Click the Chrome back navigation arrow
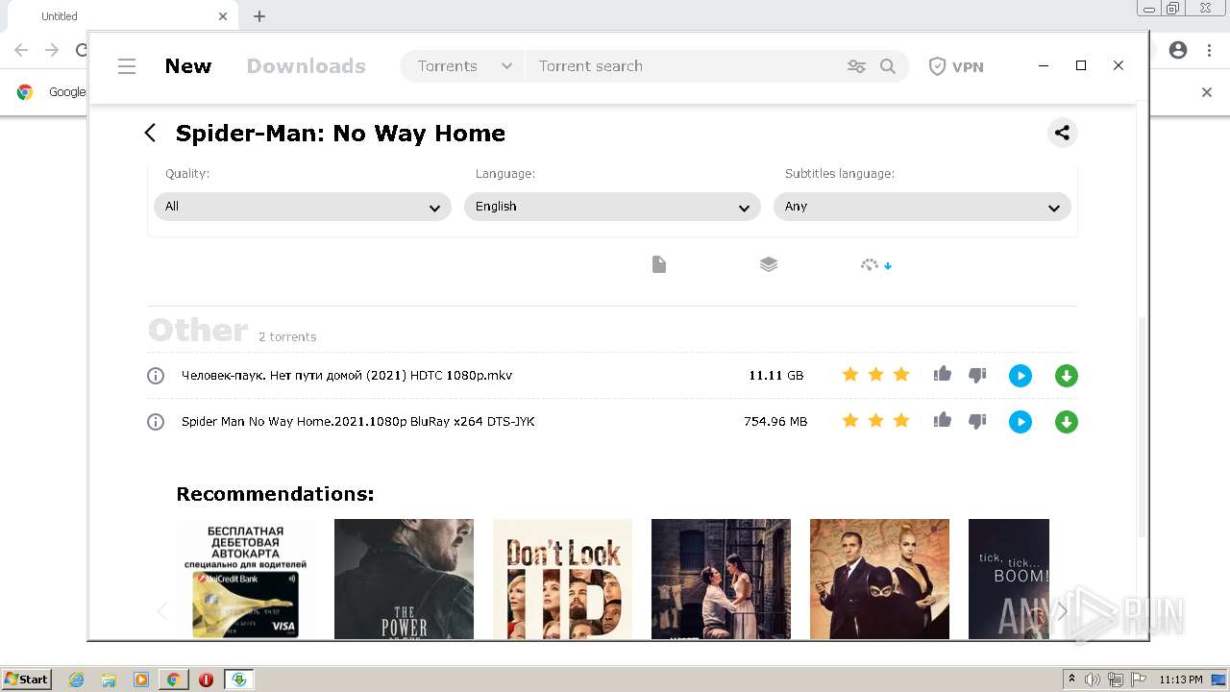The height and width of the screenshot is (692, 1230). click(x=21, y=50)
